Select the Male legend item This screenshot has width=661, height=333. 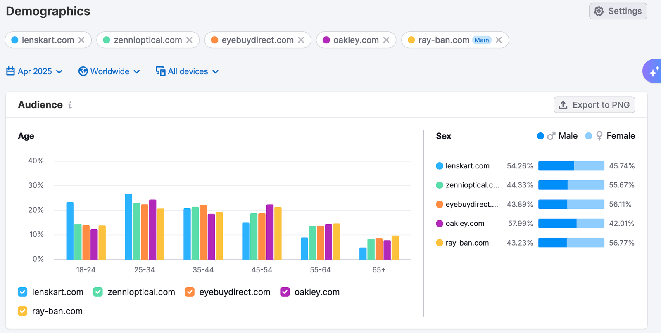pyautogui.click(x=558, y=136)
